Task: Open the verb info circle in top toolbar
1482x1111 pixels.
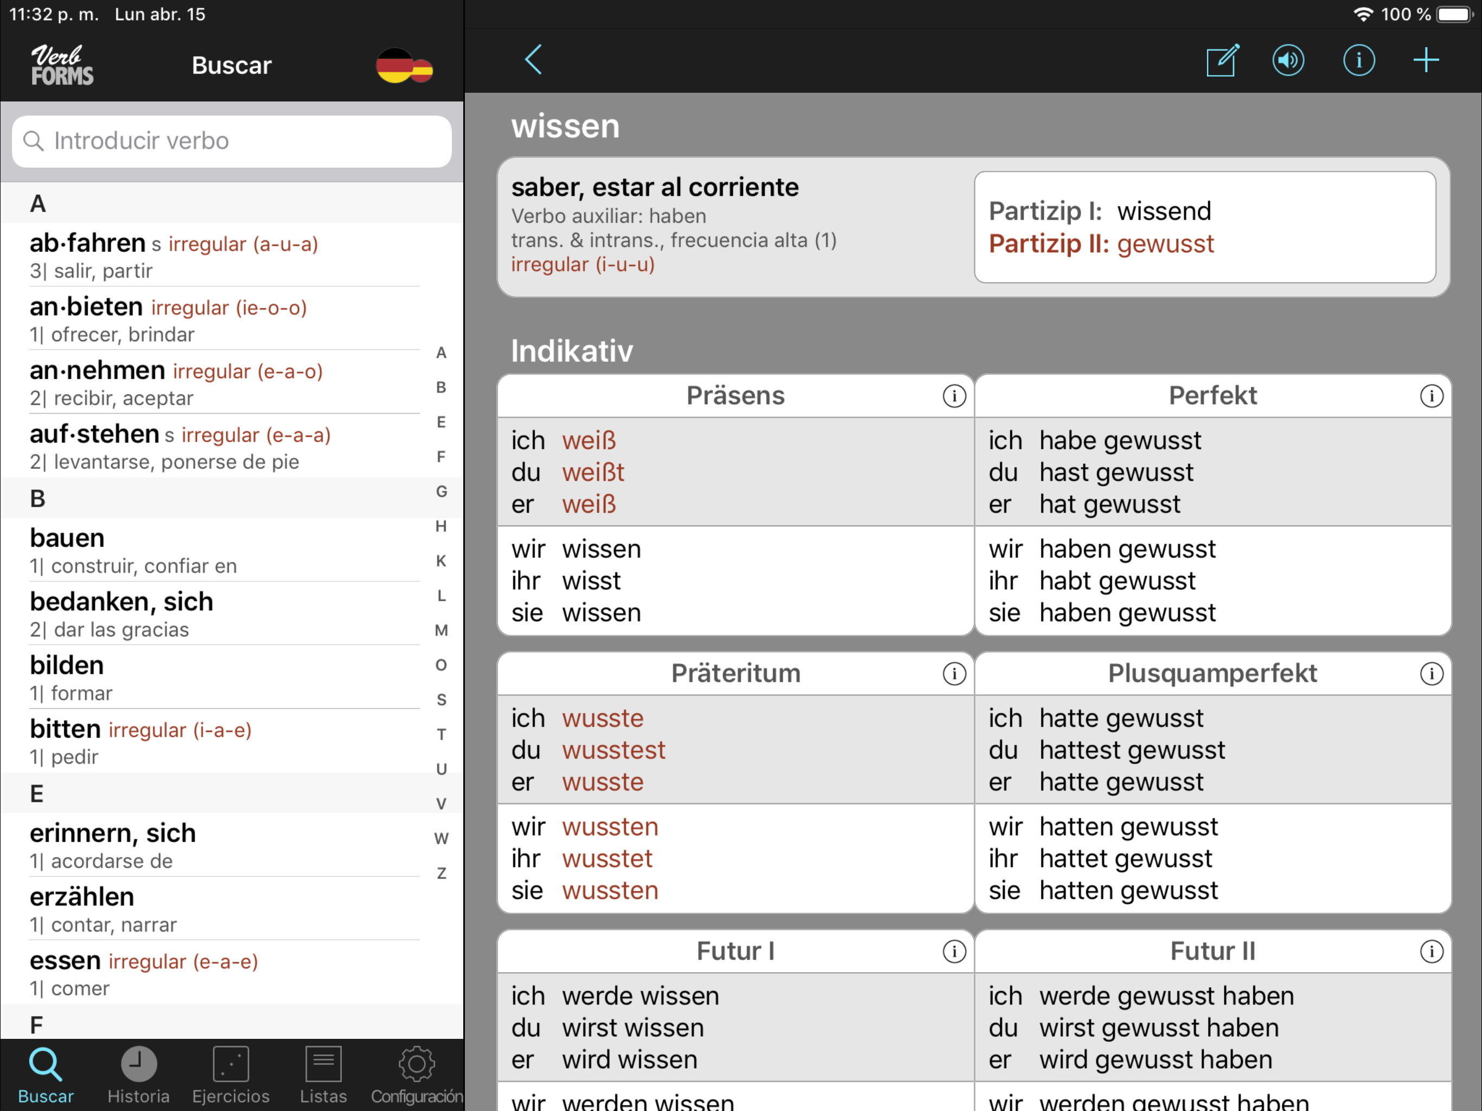Action: coord(1358,61)
